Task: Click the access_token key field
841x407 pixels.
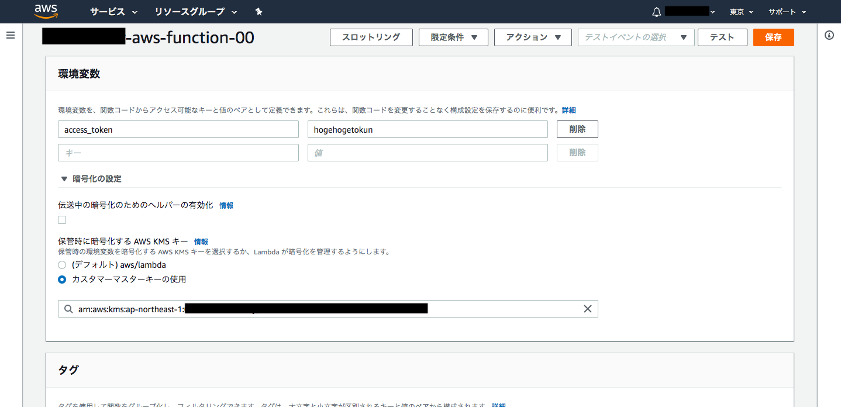Action: click(178, 129)
